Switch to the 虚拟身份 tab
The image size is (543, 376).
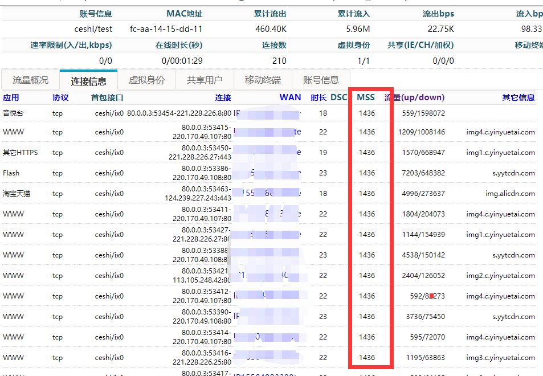click(148, 80)
